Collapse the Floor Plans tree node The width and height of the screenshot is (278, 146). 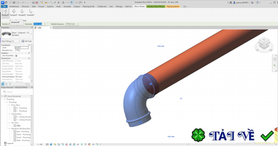(10, 105)
